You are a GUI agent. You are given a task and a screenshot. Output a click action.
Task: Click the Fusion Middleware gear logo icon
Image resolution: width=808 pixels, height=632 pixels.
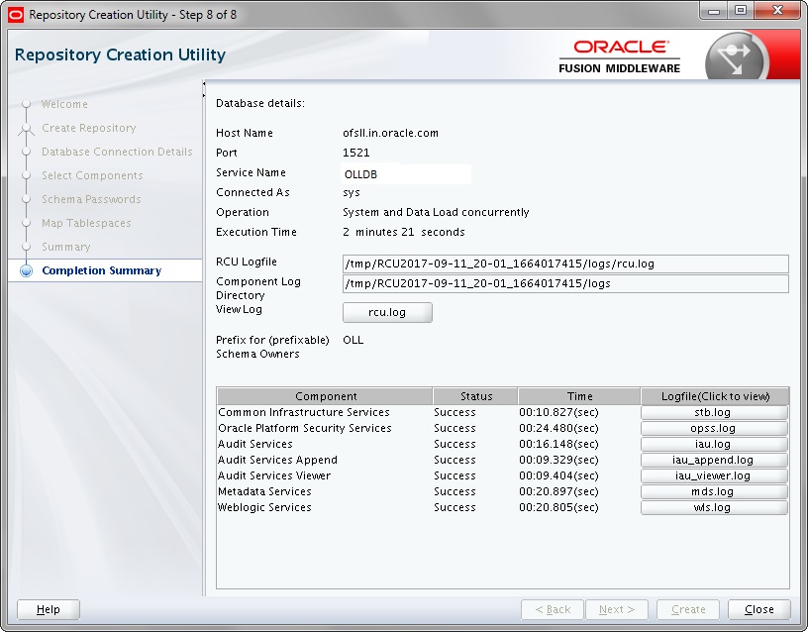pos(736,57)
